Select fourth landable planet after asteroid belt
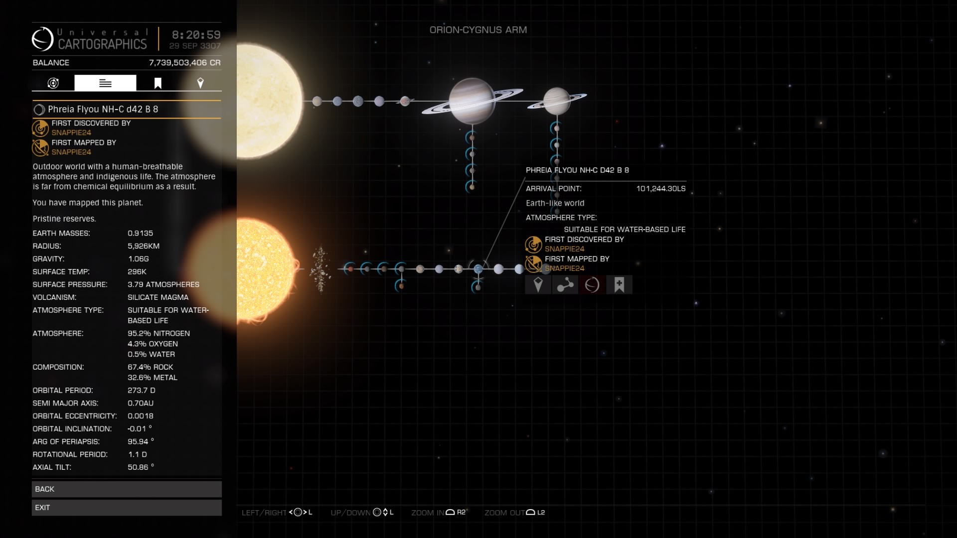Viewport: 957px width, 538px height. tap(401, 269)
